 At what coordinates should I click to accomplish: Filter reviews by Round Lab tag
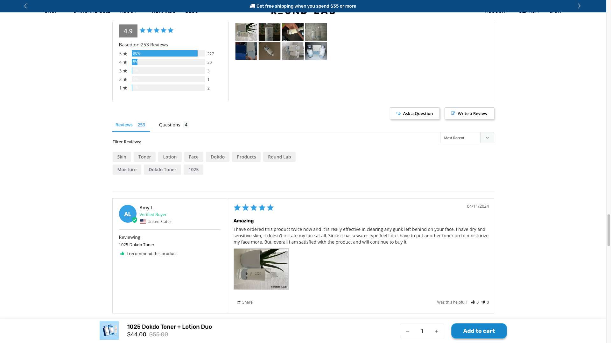(x=279, y=157)
